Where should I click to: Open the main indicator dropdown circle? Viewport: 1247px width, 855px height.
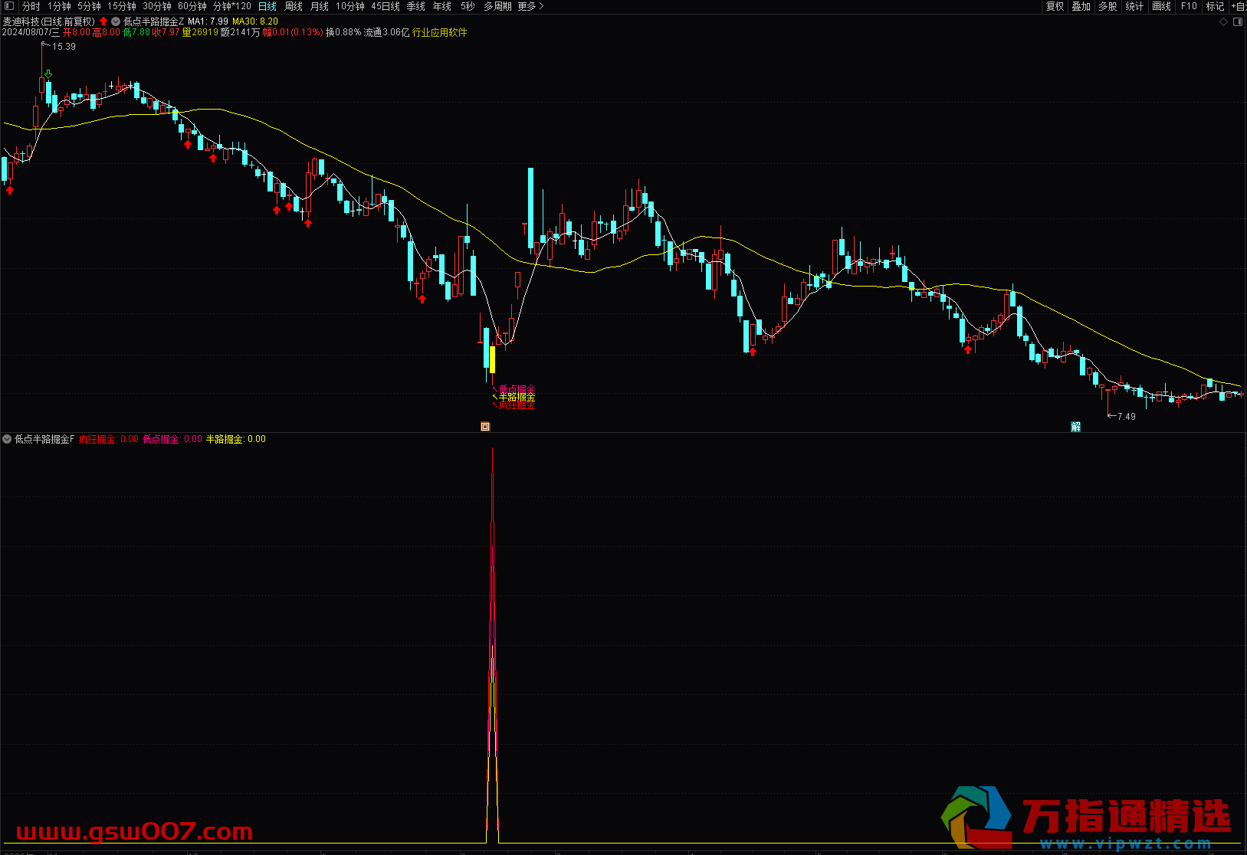[116, 21]
